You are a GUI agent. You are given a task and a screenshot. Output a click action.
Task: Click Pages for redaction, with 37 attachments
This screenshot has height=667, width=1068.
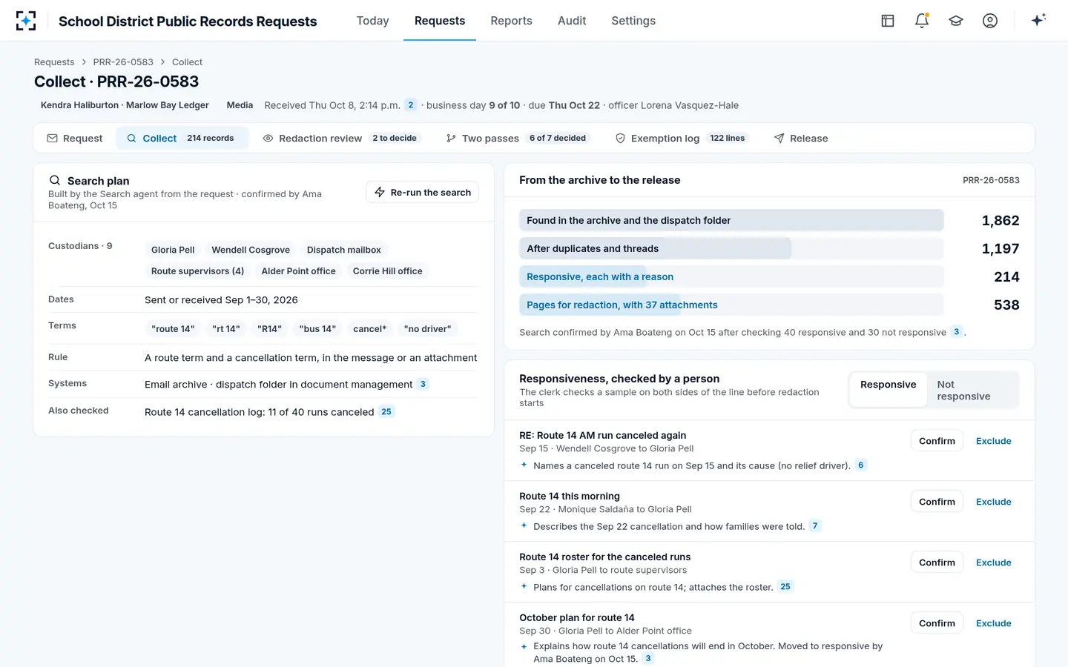click(x=731, y=305)
